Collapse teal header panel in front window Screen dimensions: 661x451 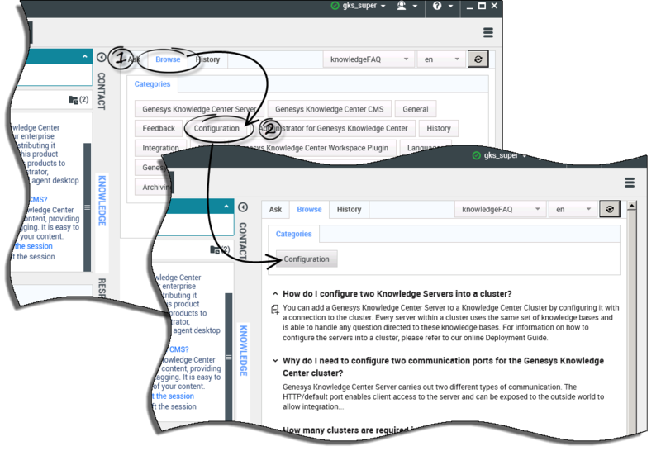click(226, 207)
